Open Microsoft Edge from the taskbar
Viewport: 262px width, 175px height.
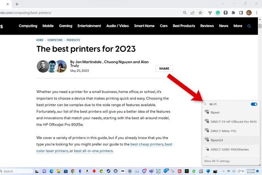[x=51, y=171]
